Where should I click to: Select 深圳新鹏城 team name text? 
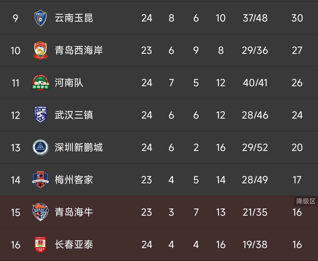[x=79, y=147]
